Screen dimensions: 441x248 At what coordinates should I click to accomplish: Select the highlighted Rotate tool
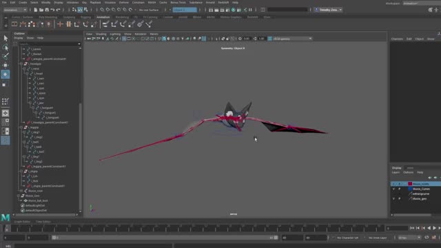(6, 74)
